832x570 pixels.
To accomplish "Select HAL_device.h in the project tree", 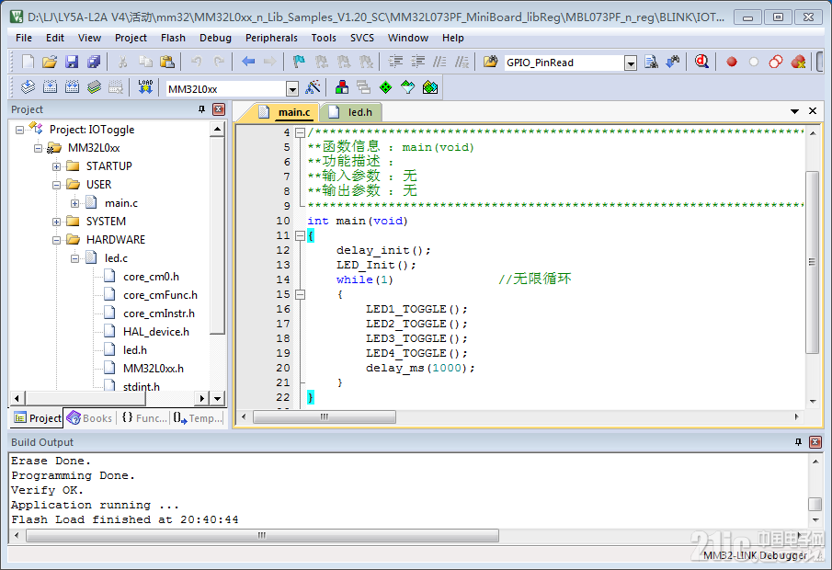I will 156,332.
